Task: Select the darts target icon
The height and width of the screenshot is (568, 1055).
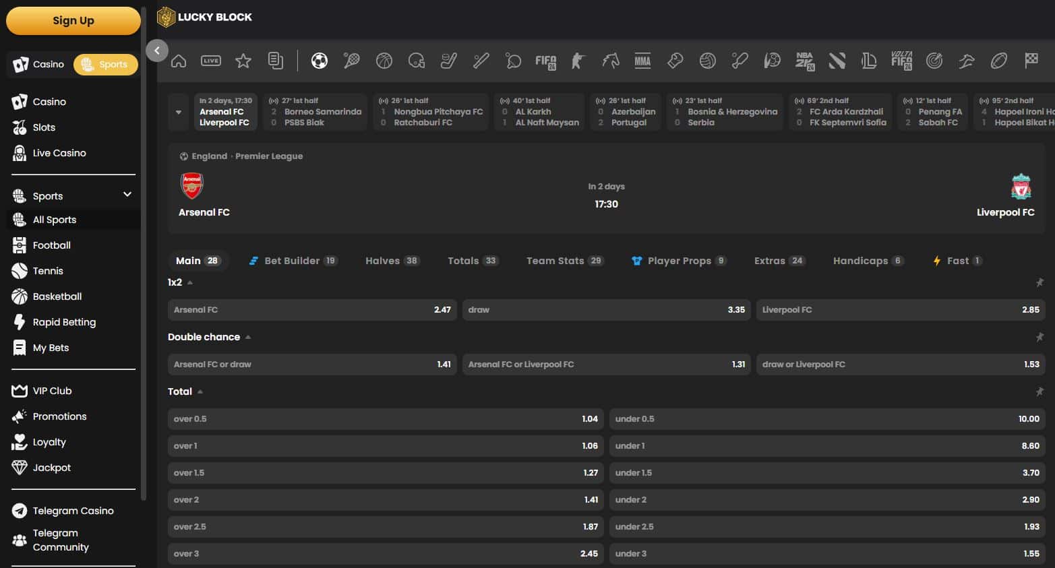Action: coord(934,61)
